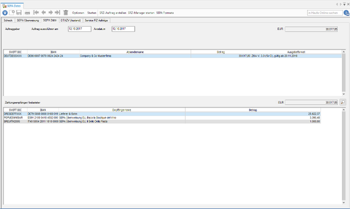Go to the previous record arrow

tap(43, 12)
